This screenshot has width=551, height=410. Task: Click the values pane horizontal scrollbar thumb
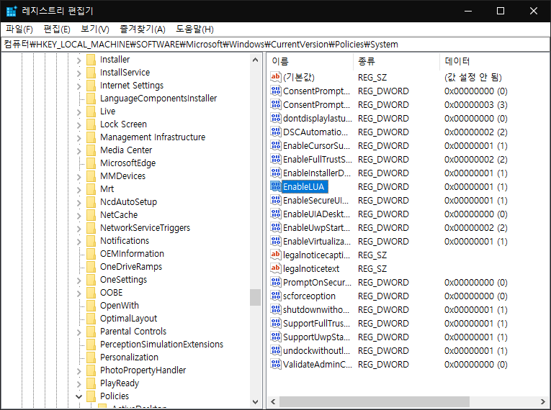pos(375,401)
